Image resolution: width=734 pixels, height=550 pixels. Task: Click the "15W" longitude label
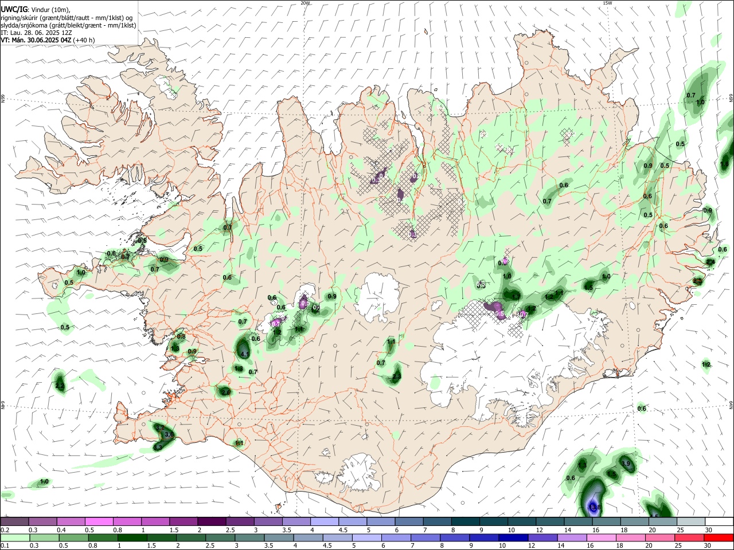607,3
